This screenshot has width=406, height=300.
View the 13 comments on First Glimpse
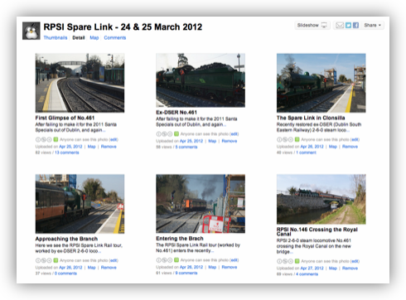(x=67, y=152)
